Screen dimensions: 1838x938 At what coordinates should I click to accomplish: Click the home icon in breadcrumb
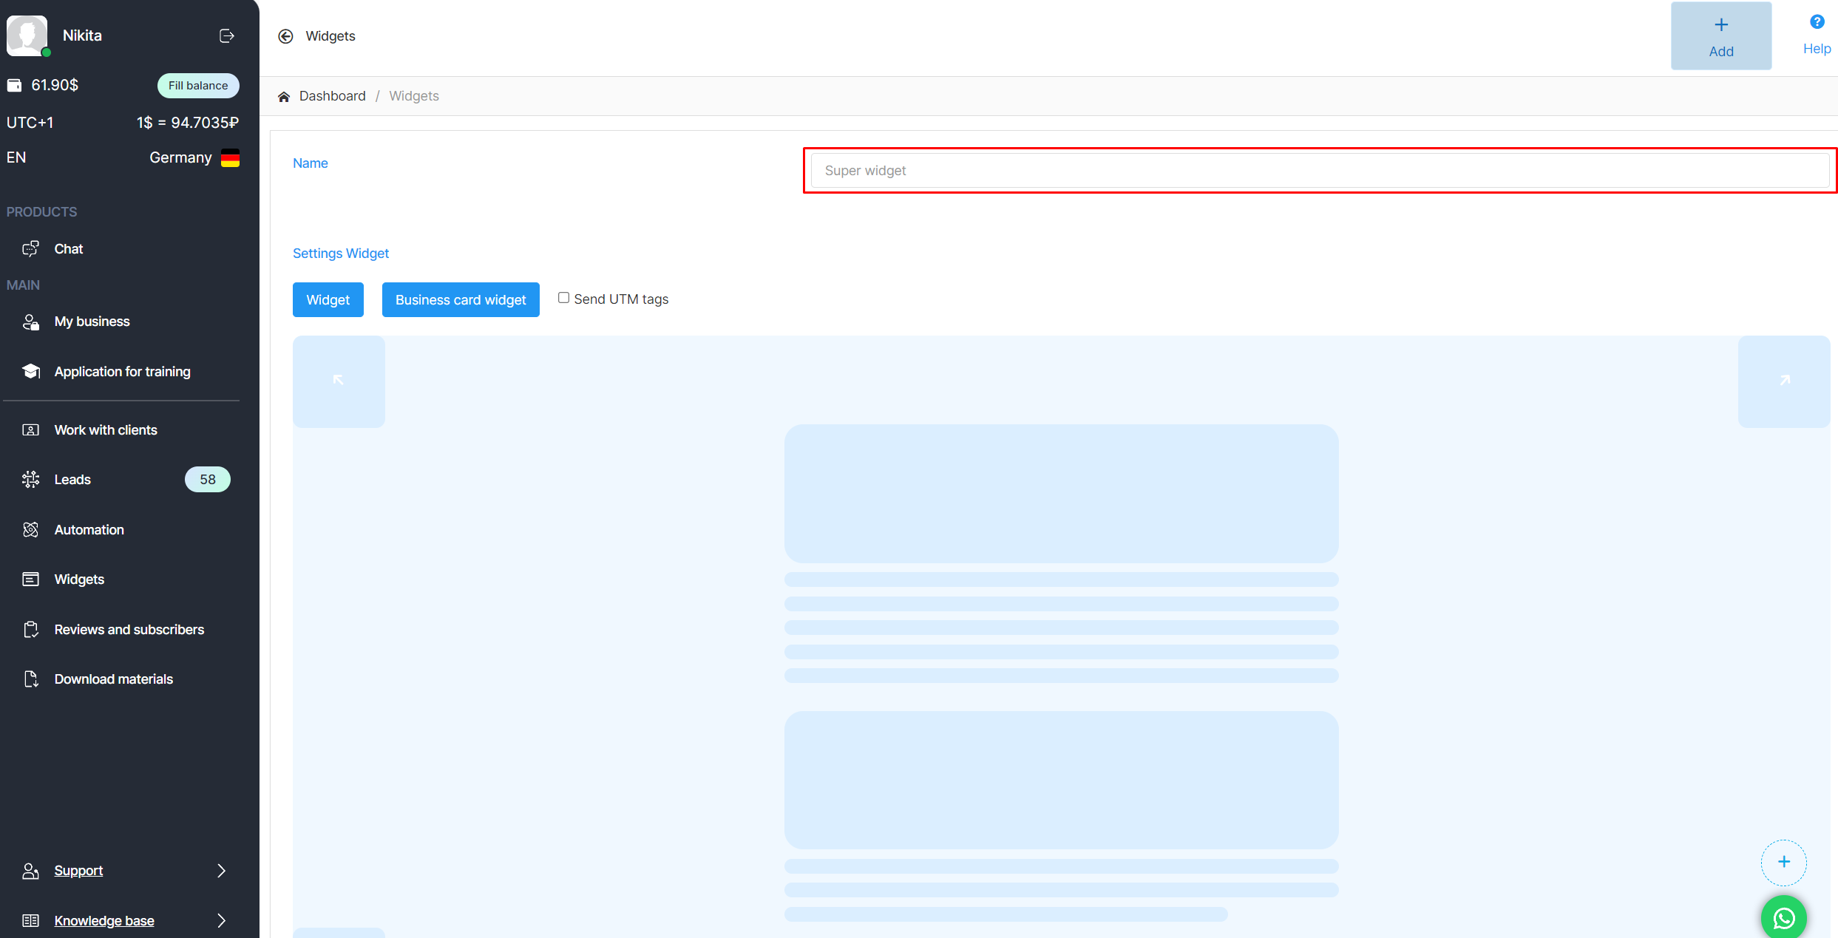(x=284, y=97)
